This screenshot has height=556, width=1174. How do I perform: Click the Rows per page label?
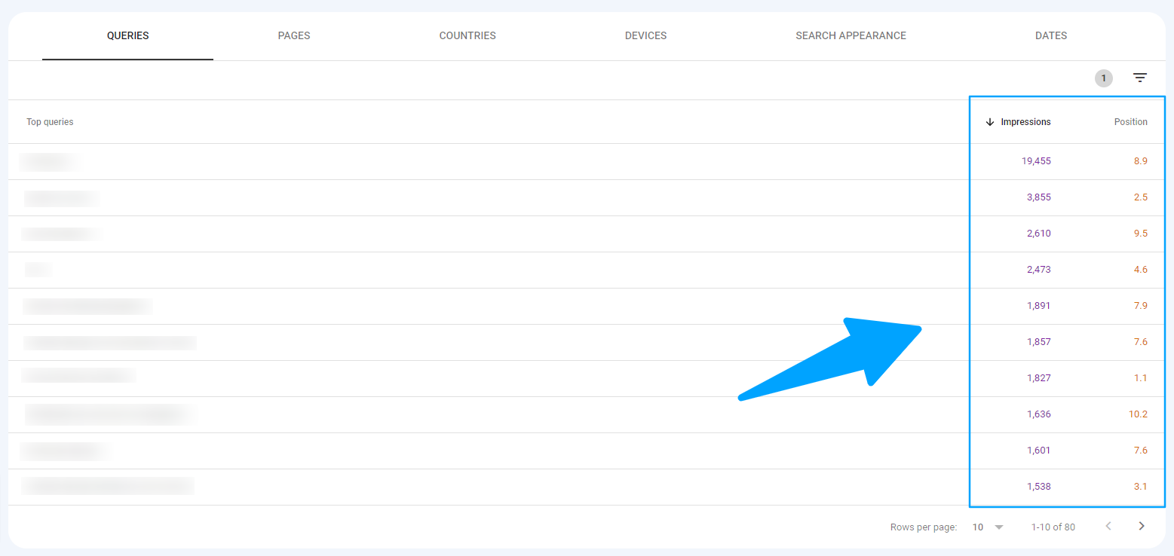924,527
